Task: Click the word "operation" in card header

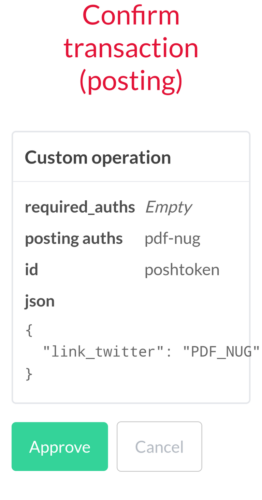Action: (131, 157)
